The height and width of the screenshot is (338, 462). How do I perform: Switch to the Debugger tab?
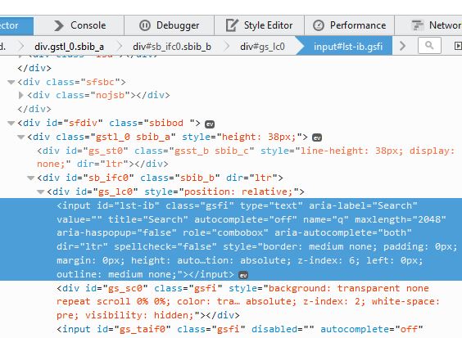[169, 25]
